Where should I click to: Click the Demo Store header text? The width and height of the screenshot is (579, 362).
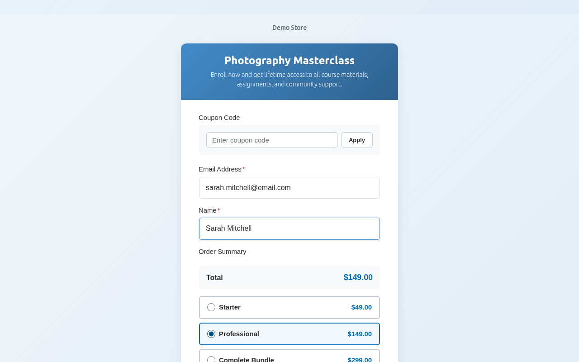point(289,28)
